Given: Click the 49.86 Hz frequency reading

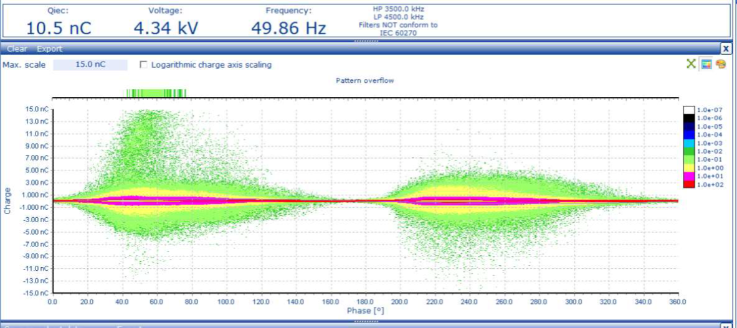Looking at the screenshot, I should [x=288, y=27].
